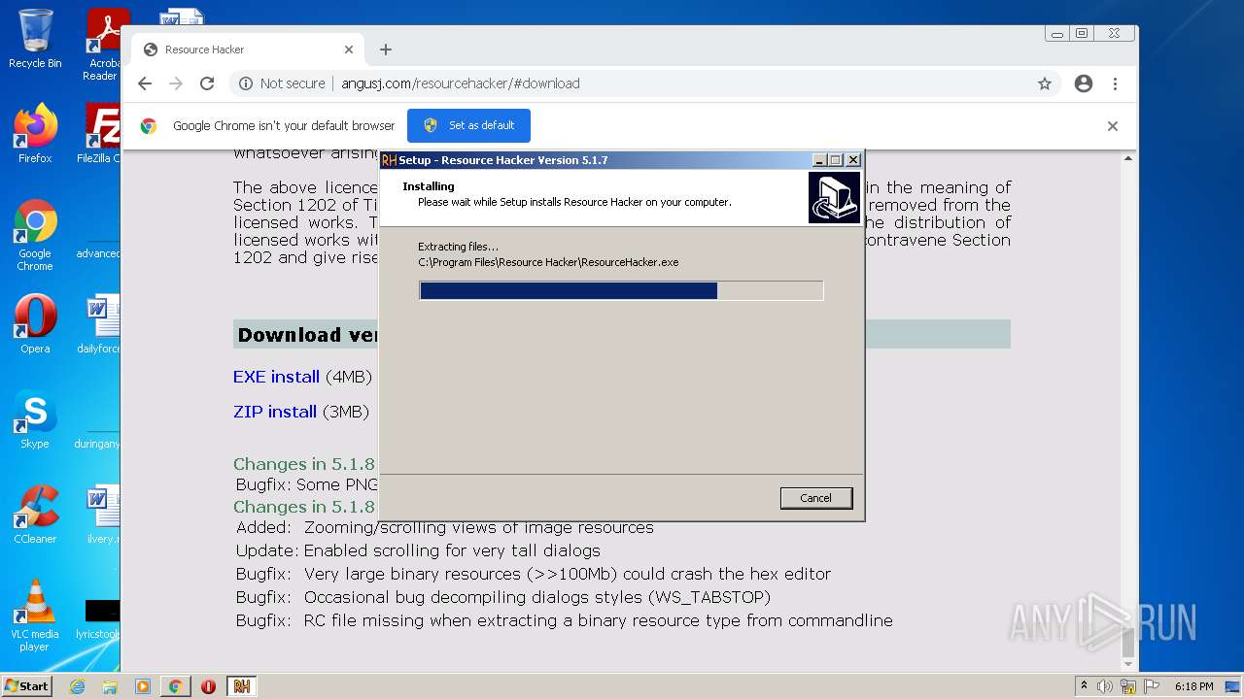This screenshot has width=1244, height=699.
Task: Open Firefox desktop shortcut
Action: [x=35, y=133]
